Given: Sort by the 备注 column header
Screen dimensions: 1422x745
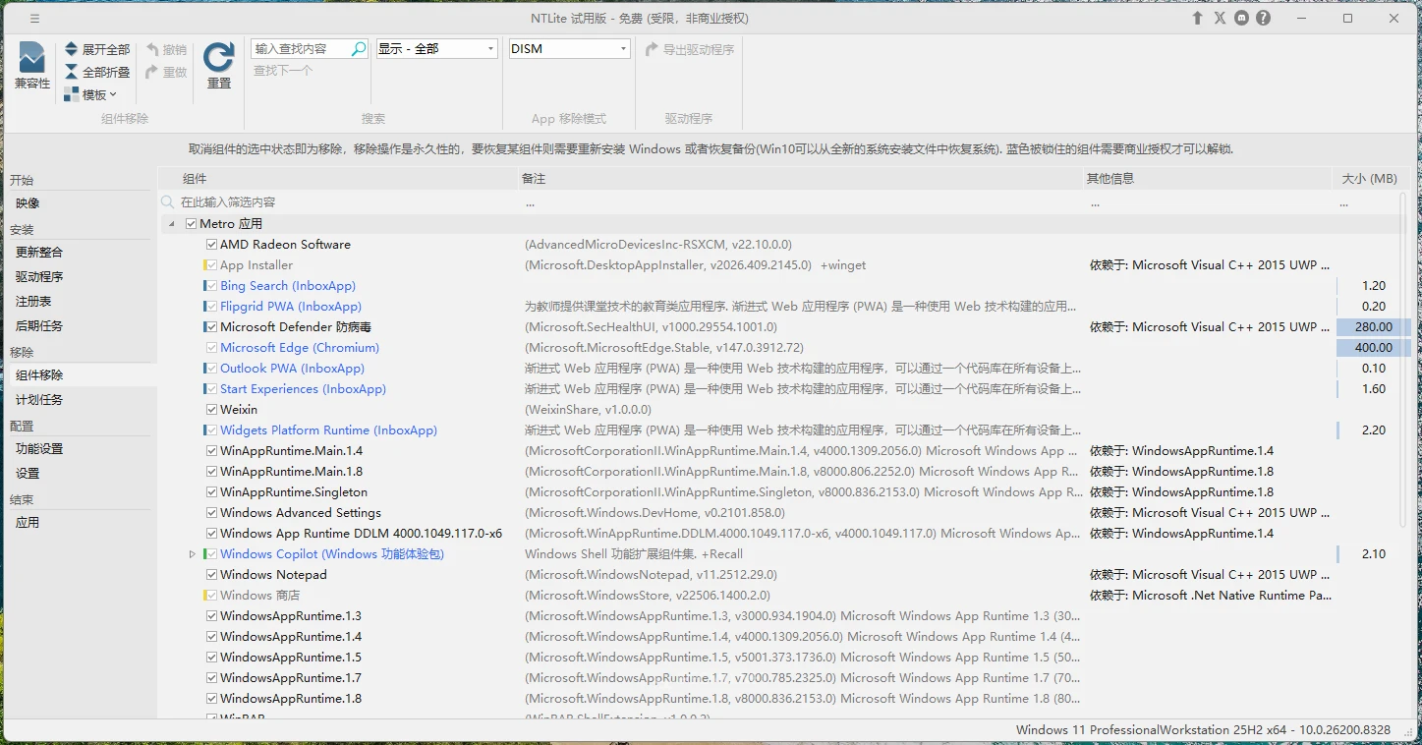Looking at the screenshot, I should (799, 179).
